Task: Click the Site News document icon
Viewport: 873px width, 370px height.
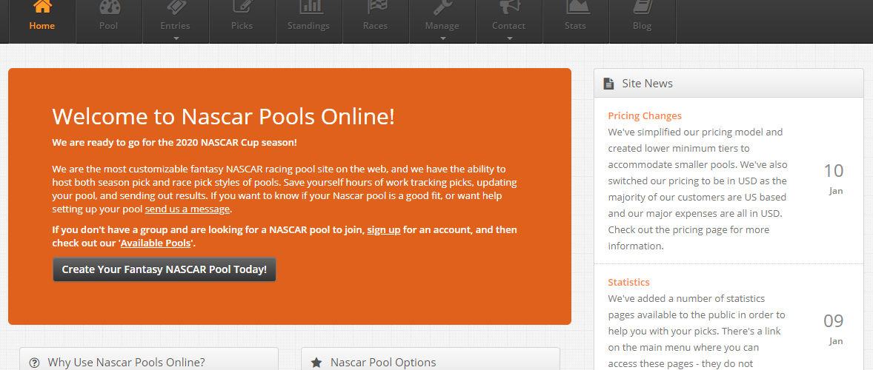Action: pos(608,84)
